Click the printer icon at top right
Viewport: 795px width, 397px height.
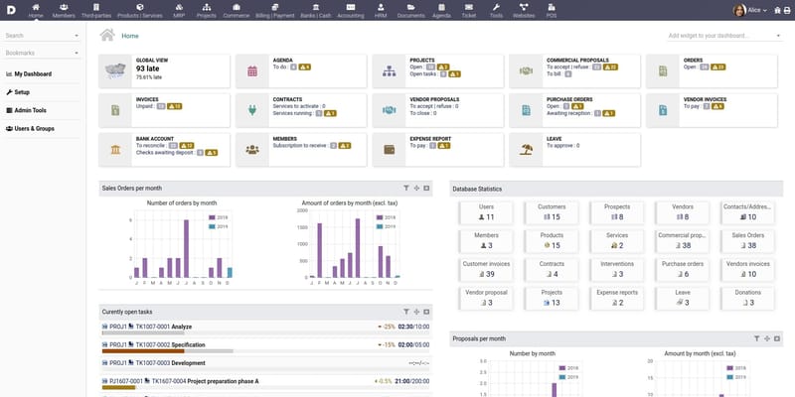pyautogui.click(x=786, y=10)
